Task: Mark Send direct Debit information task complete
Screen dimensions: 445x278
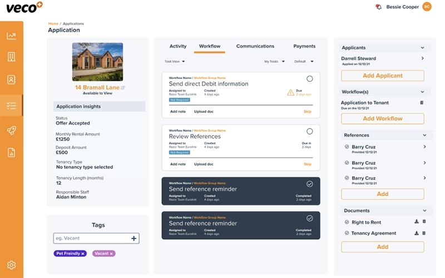Action: tap(310, 79)
